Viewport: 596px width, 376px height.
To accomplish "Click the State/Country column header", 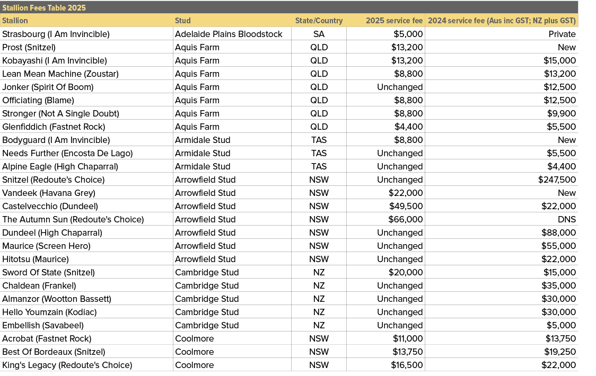I will click(x=319, y=21).
